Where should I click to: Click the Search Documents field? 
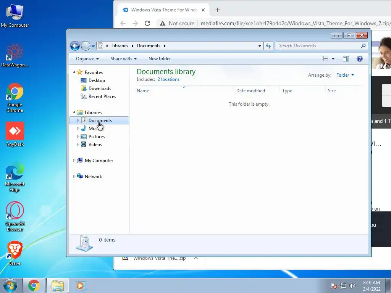[x=319, y=46]
